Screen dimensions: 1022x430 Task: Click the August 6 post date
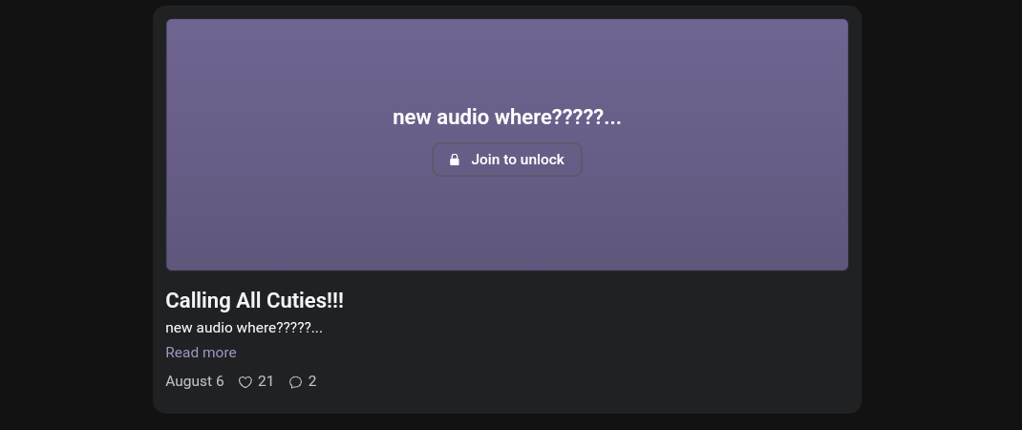(x=194, y=381)
